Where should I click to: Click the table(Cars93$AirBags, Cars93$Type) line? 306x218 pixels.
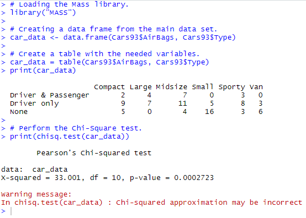pos(109,62)
